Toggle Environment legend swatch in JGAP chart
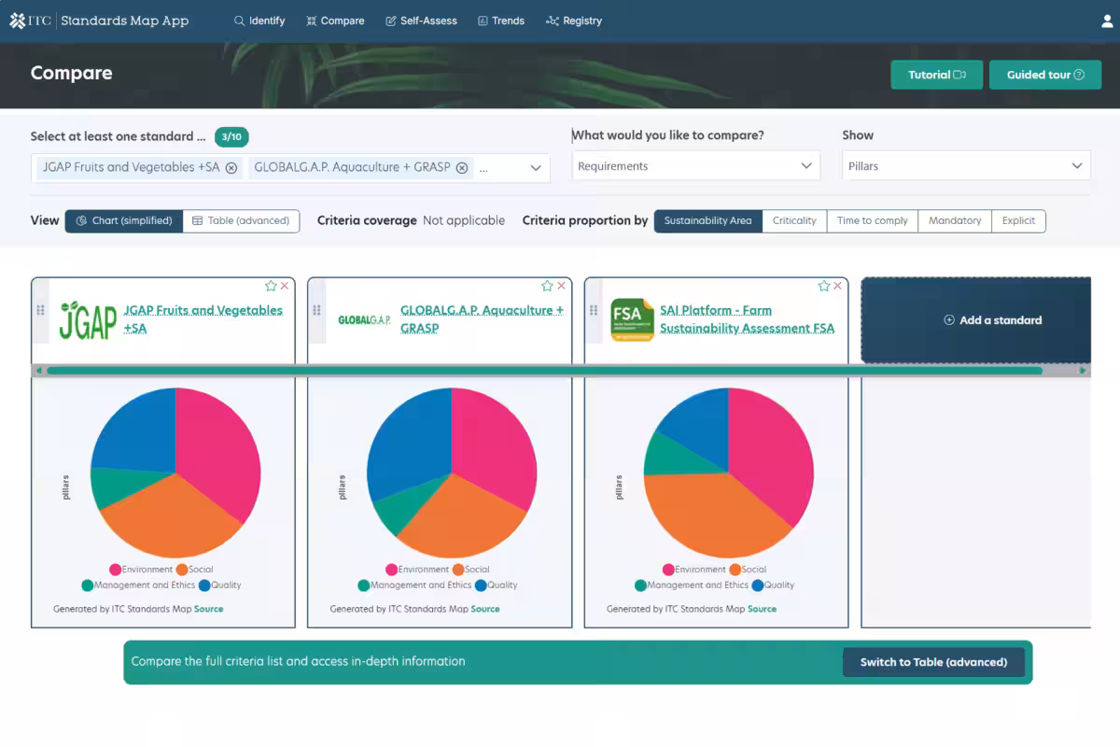The image size is (1120, 747). tap(116, 570)
